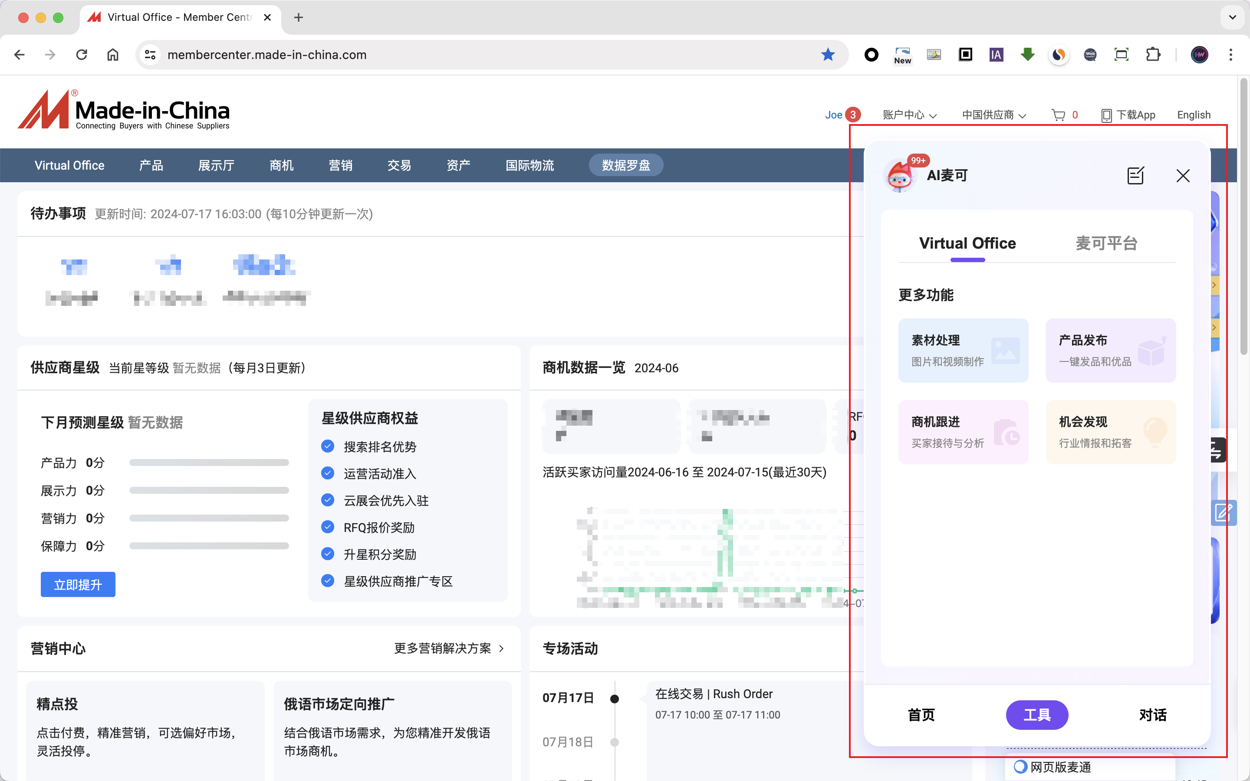1250x781 pixels.
Task: Expand 更多营销解决方案 expander link
Action: point(451,648)
